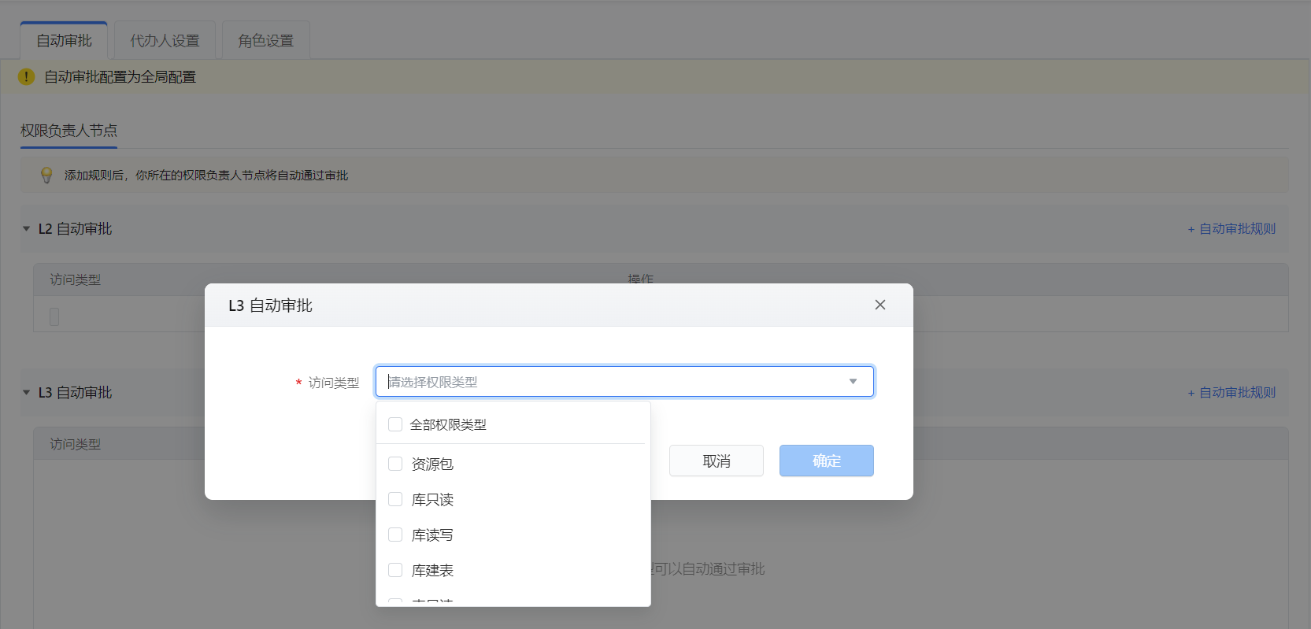Image resolution: width=1311 pixels, height=629 pixels.
Task: Click the L3 自动审批 dialog title
Action: [270, 305]
